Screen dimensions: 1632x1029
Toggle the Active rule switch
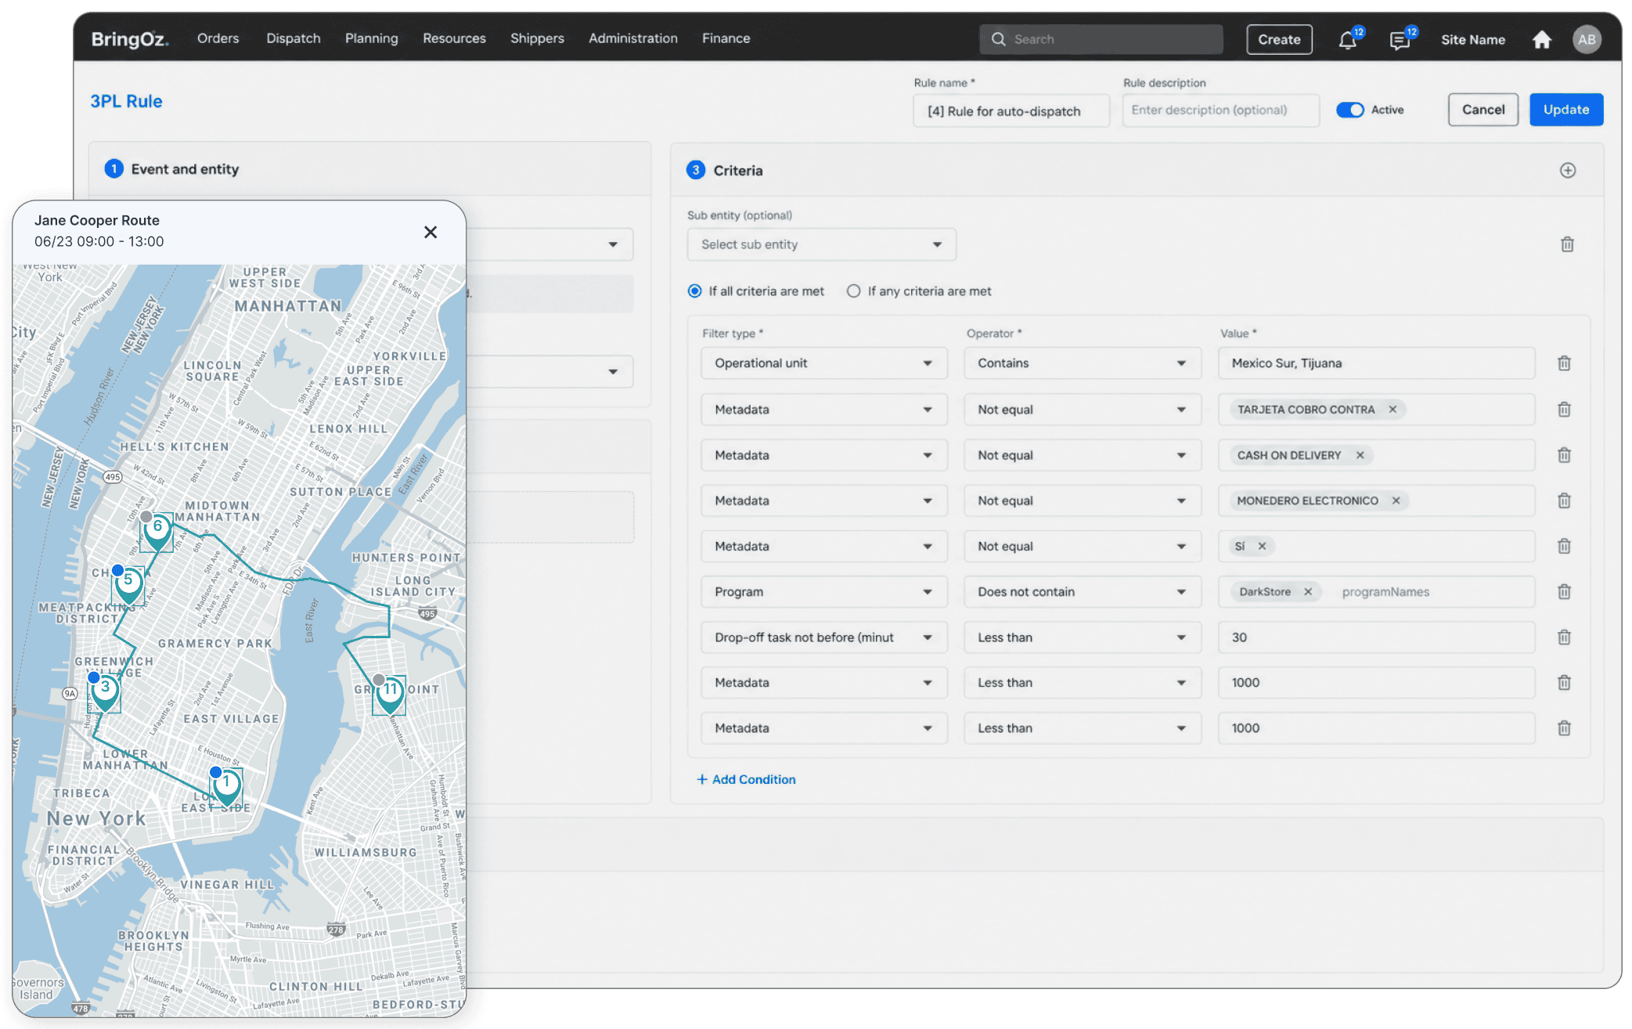[1350, 110]
